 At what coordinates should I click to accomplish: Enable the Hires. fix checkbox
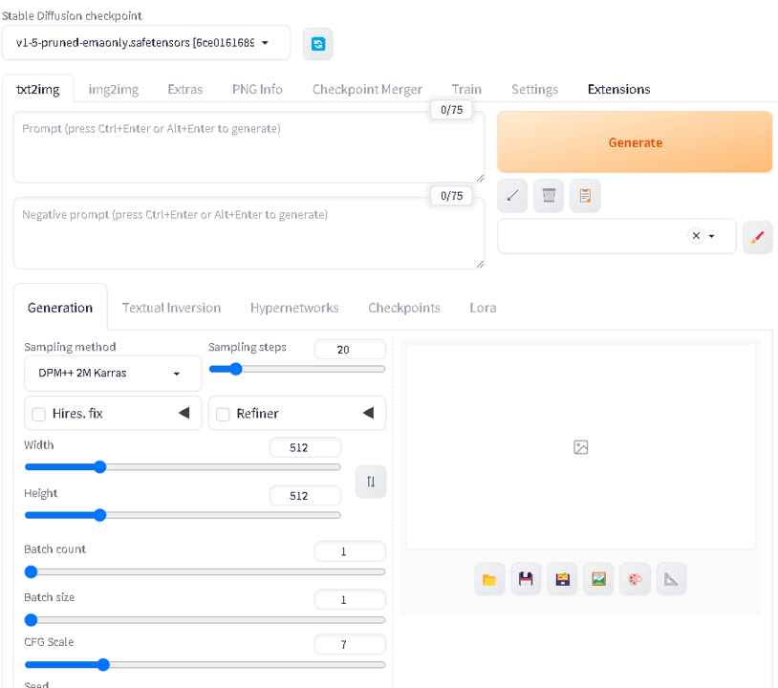pyautogui.click(x=38, y=414)
